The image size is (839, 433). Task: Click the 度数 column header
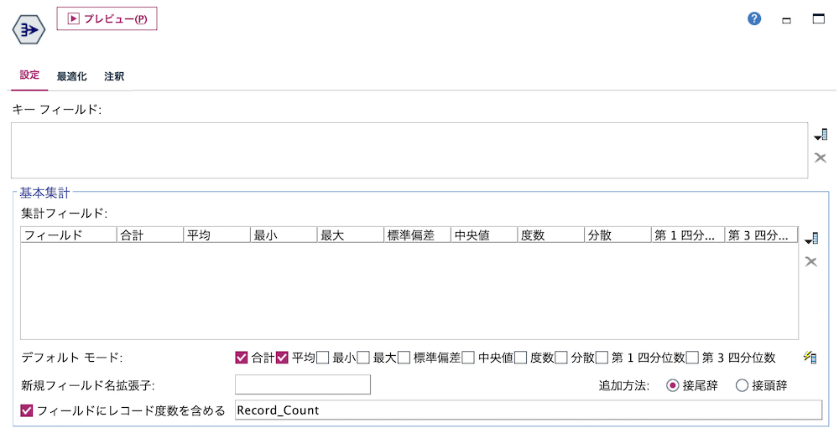pos(551,235)
